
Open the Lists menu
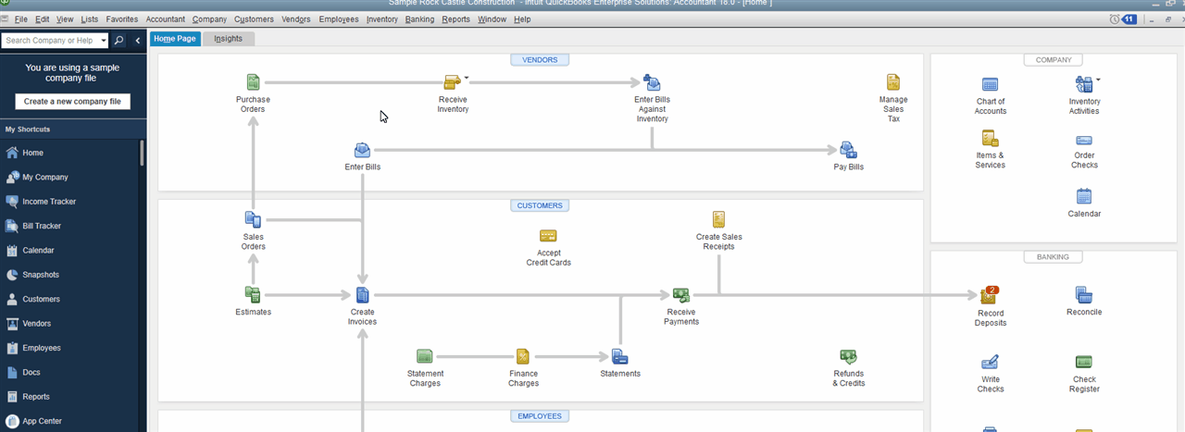pyautogui.click(x=90, y=19)
